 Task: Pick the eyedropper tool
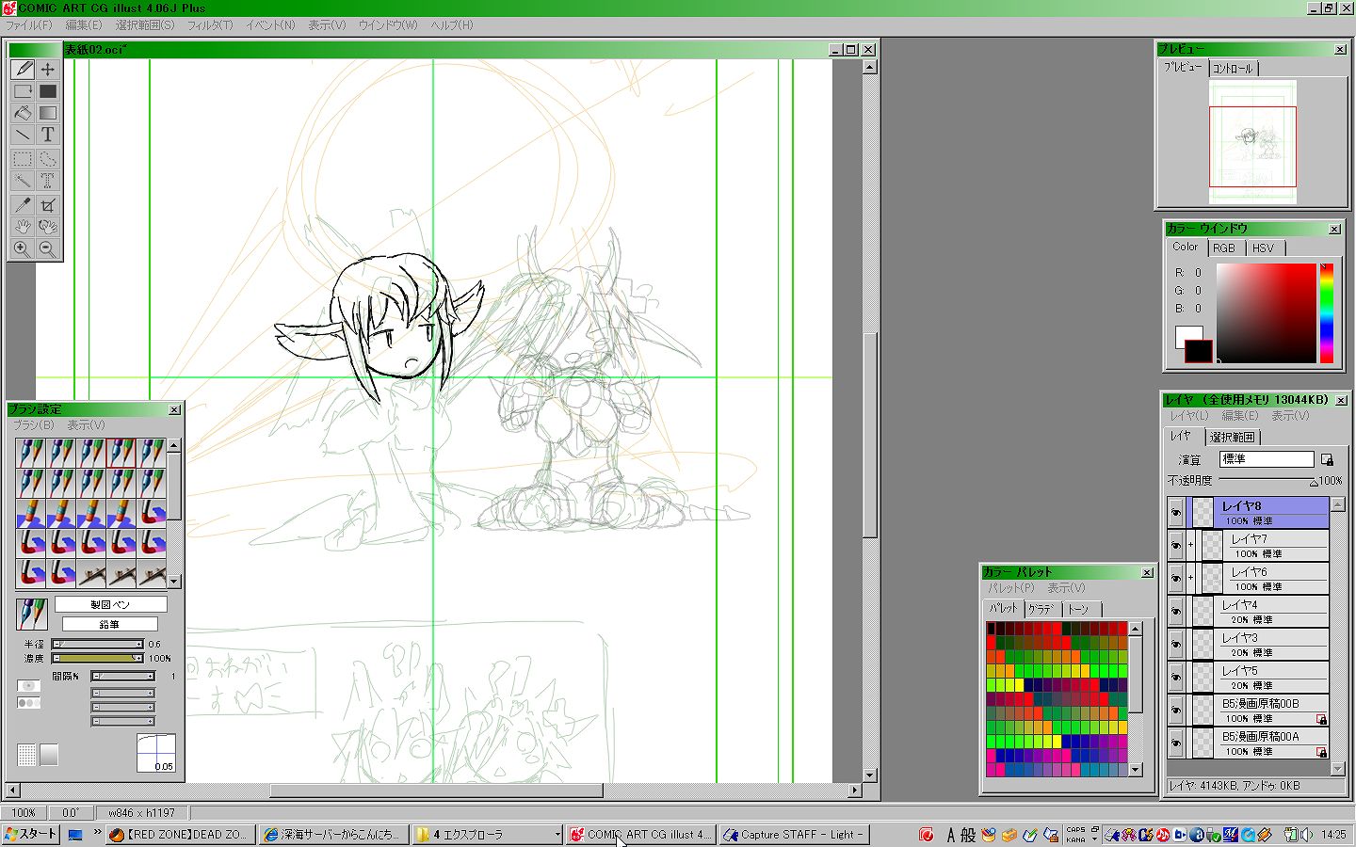[x=23, y=203]
